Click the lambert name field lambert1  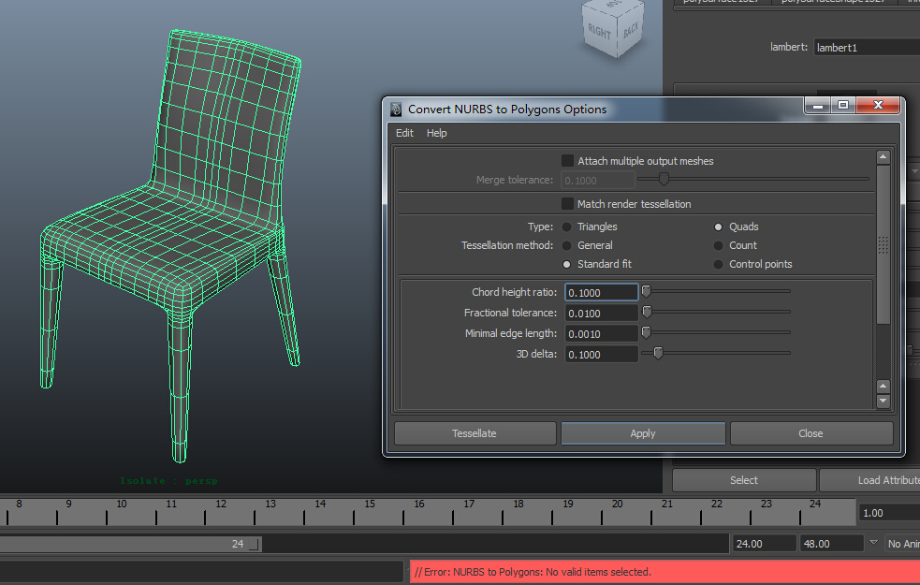pos(867,47)
